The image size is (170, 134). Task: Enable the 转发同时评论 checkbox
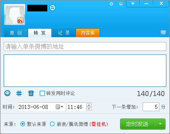click(42, 94)
